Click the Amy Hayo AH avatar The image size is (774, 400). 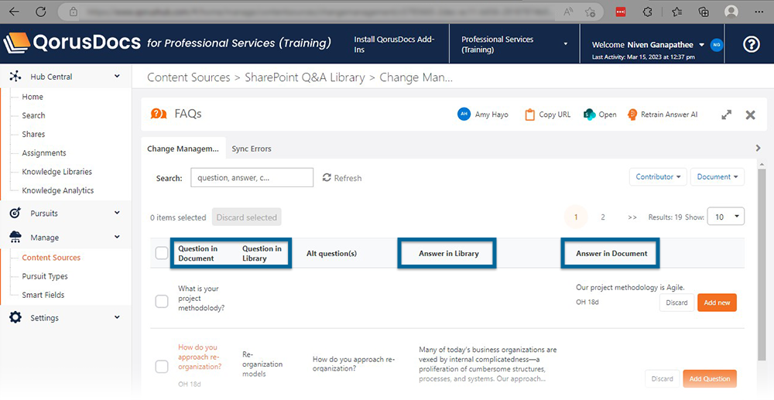point(464,115)
